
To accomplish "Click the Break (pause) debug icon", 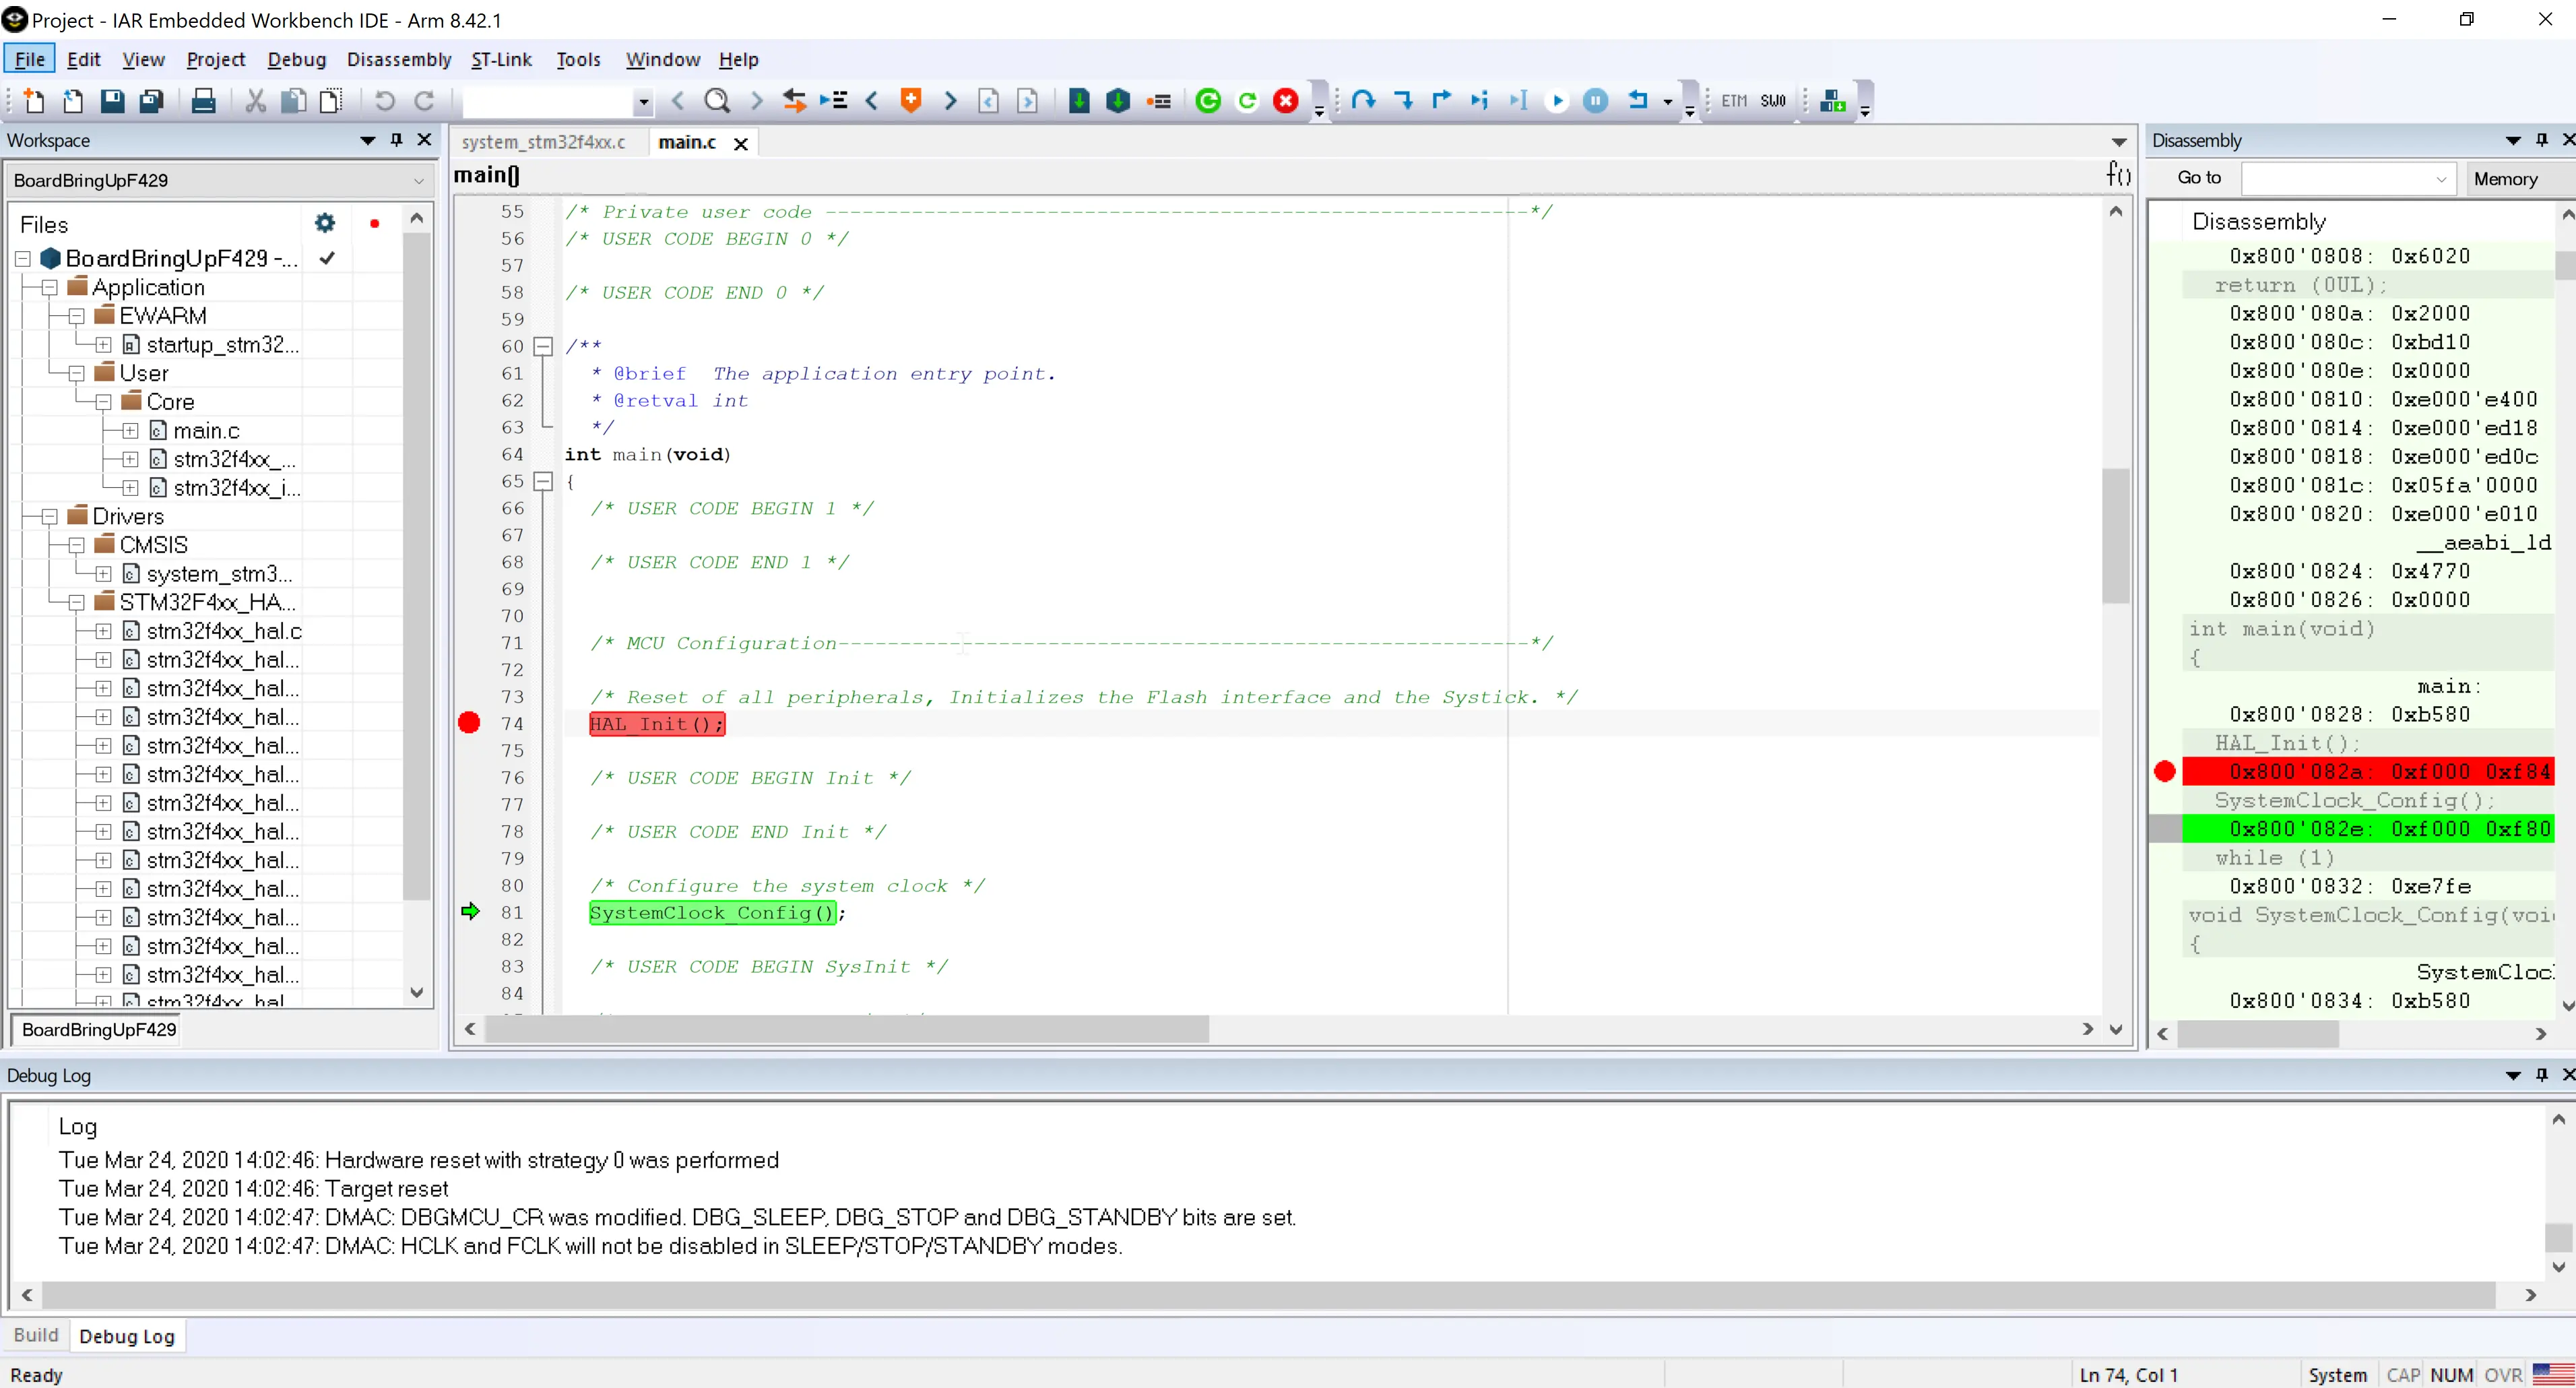I will (x=1596, y=100).
